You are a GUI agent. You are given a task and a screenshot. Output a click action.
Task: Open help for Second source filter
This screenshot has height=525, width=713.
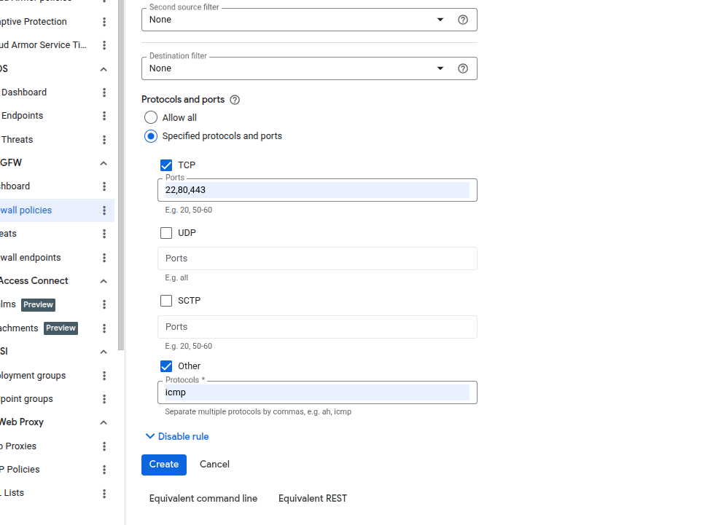pyautogui.click(x=462, y=20)
